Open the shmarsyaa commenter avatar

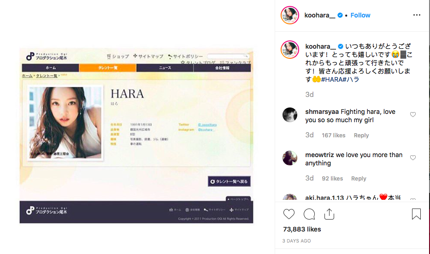pos(290,114)
